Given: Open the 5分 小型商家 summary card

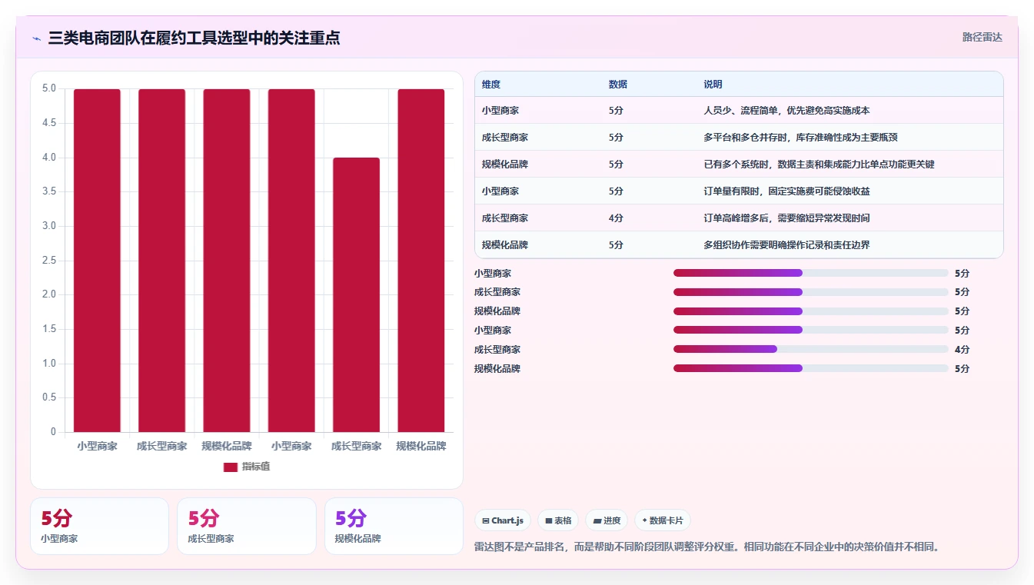Looking at the screenshot, I should [x=99, y=526].
